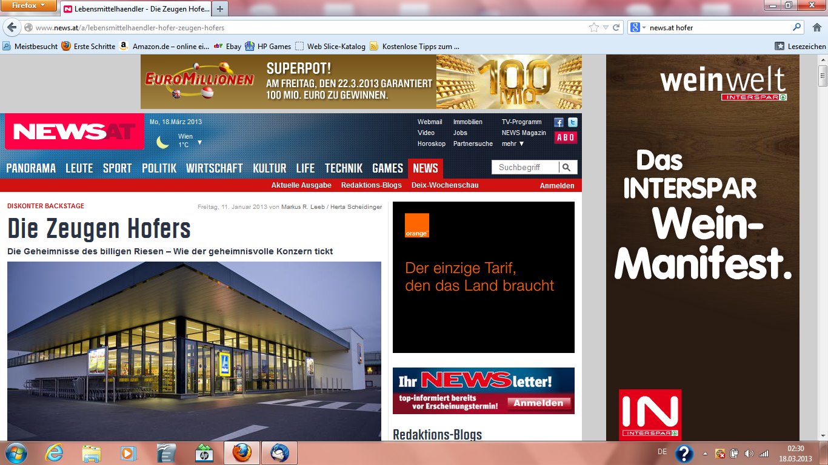This screenshot has width=828, height=465.
Task: Click the site search magnifier button
Action: [x=567, y=168]
